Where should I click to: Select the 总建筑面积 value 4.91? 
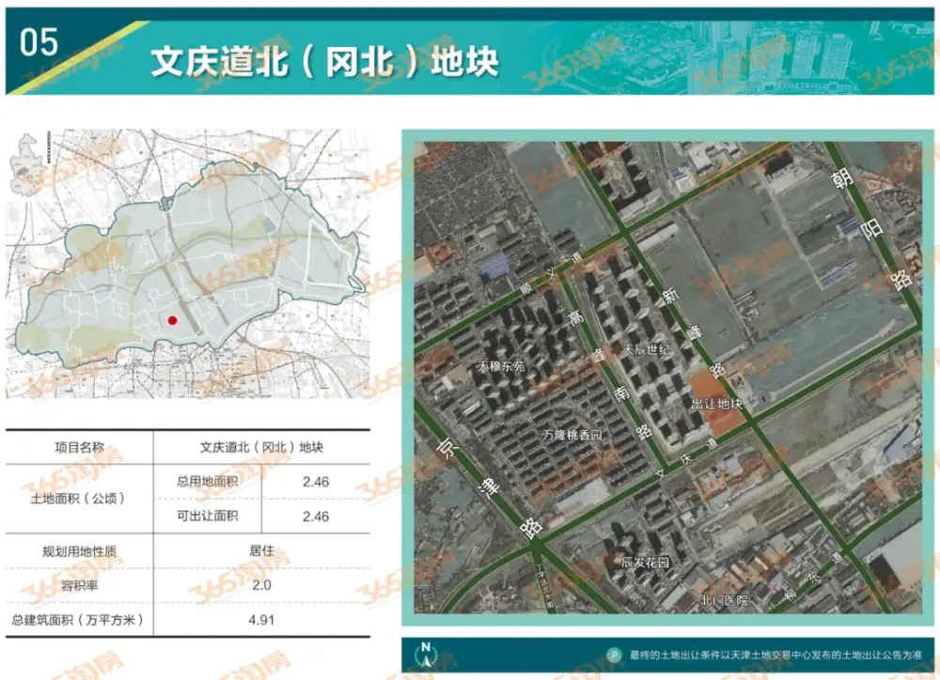tap(261, 620)
